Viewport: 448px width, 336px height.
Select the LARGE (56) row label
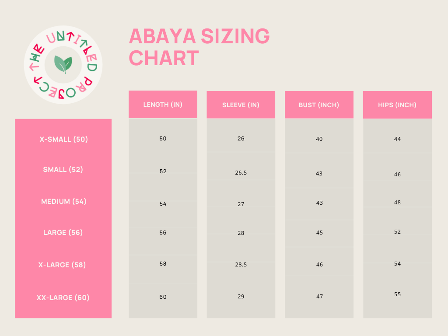[x=63, y=232]
